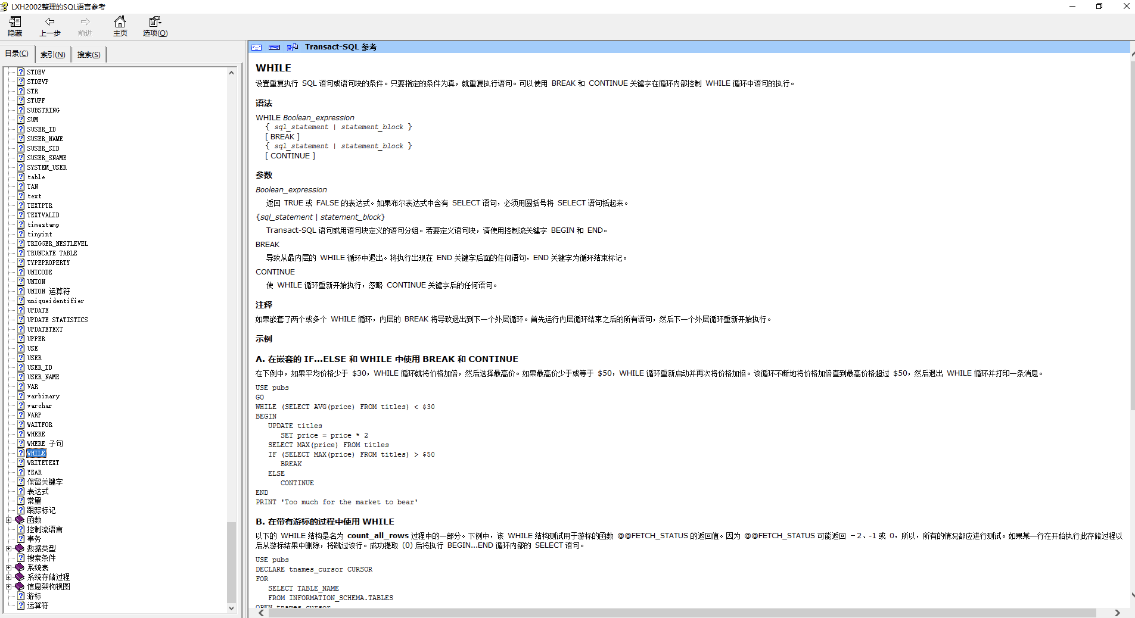The width and height of the screenshot is (1135, 618).
Task: Expand the 数据类型 tree node
Action: click(9, 548)
